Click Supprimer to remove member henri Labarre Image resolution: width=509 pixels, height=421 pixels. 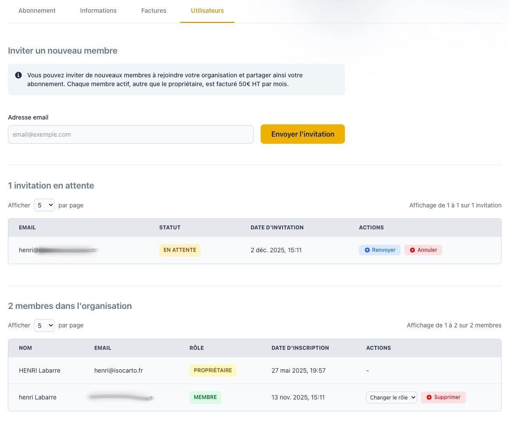coord(443,397)
